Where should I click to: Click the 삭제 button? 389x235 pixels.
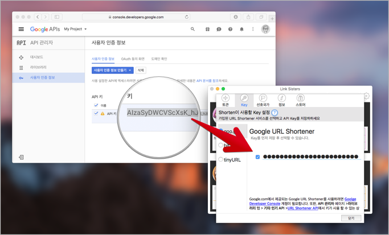tap(141, 71)
